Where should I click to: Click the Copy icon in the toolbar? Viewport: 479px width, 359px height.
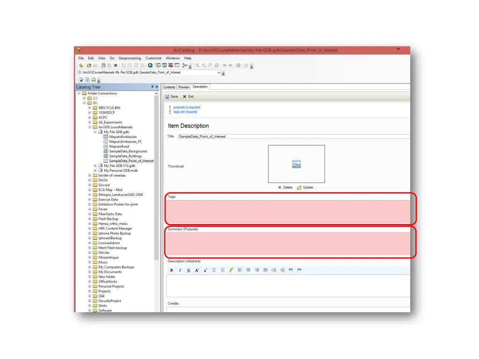[103, 65]
